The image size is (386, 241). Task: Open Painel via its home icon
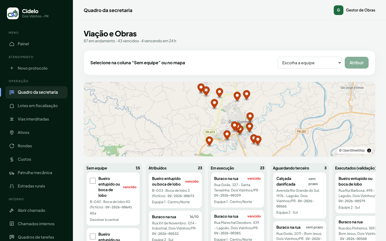pyautogui.click(x=12, y=44)
